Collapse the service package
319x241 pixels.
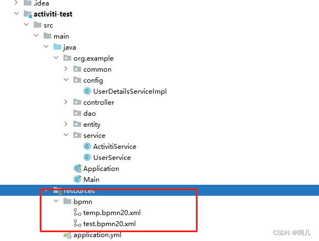(x=66, y=135)
